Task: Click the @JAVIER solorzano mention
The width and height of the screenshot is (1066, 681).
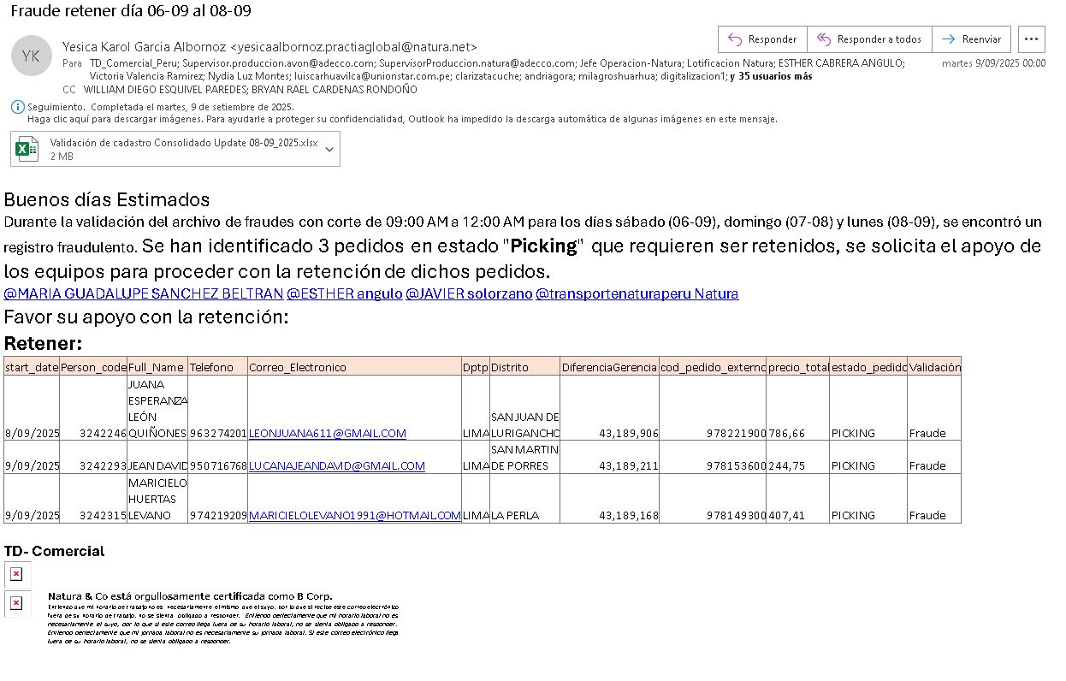Action: (x=467, y=293)
